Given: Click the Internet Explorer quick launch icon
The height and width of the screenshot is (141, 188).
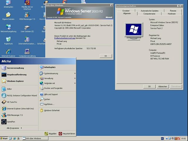Looking at the screenshot, I should point(14,138).
